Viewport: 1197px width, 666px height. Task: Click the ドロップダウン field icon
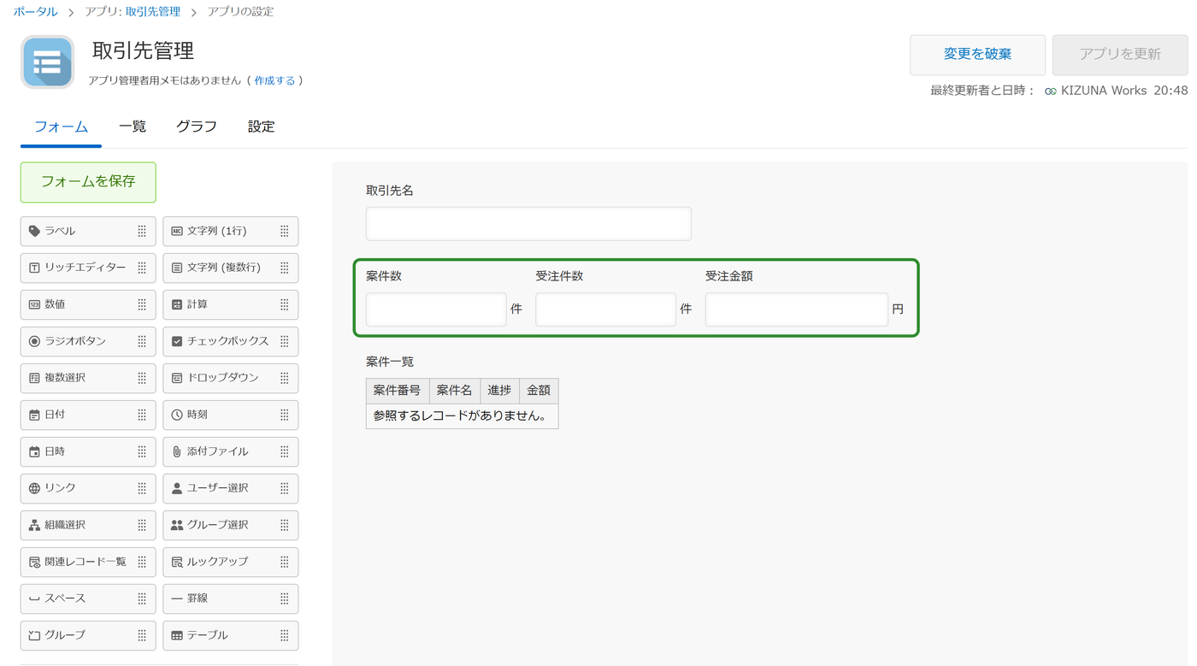click(x=177, y=378)
